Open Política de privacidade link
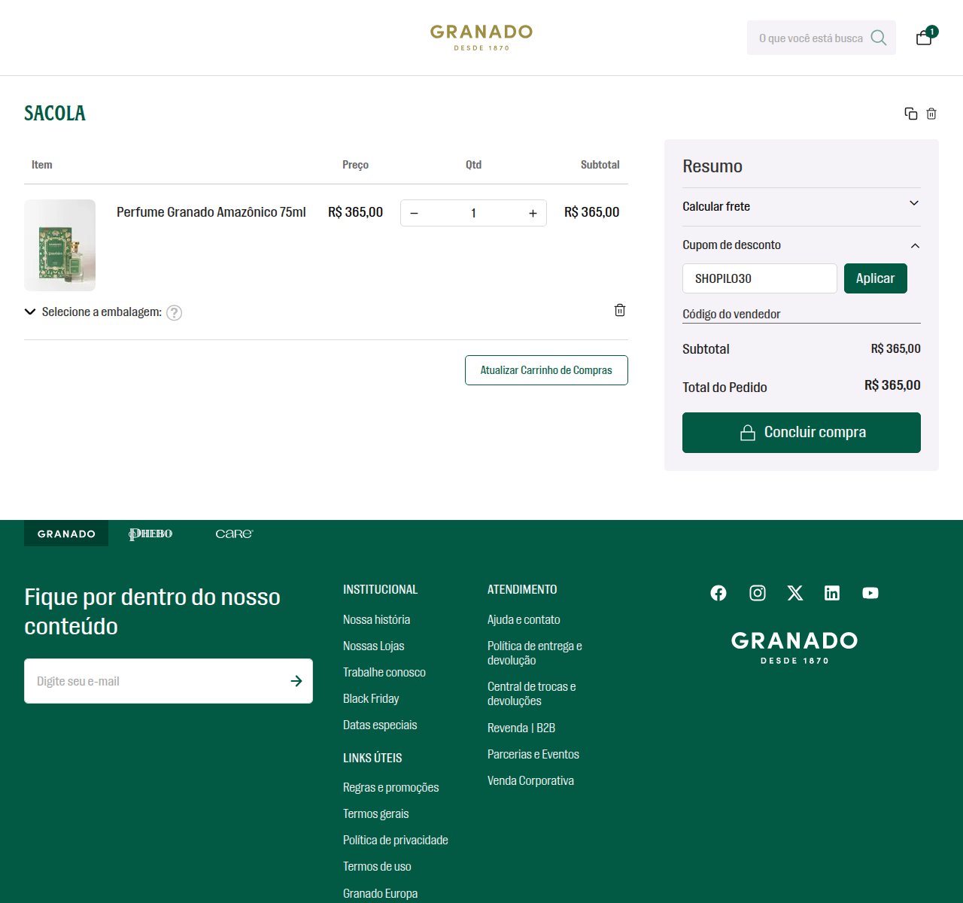 coord(396,840)
